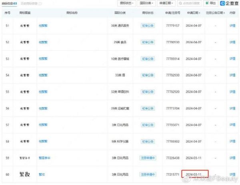The width and height of the screenshot is (240, 185).
Task: Open 详情 for row 51
Action: tap(232, 25)
